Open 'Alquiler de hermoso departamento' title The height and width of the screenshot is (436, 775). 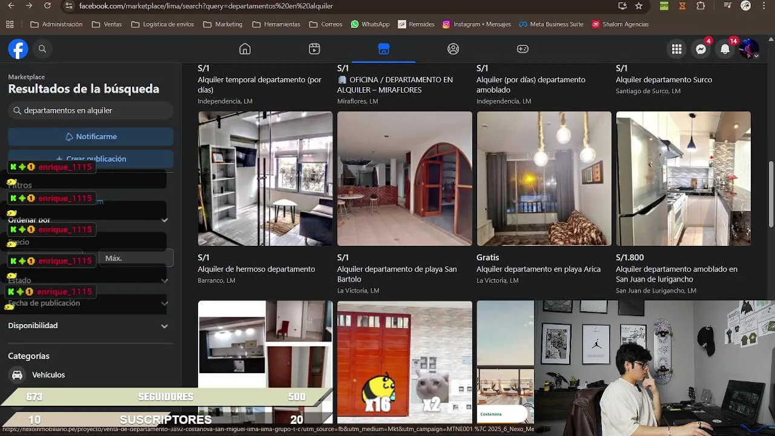tap(257, 269)
